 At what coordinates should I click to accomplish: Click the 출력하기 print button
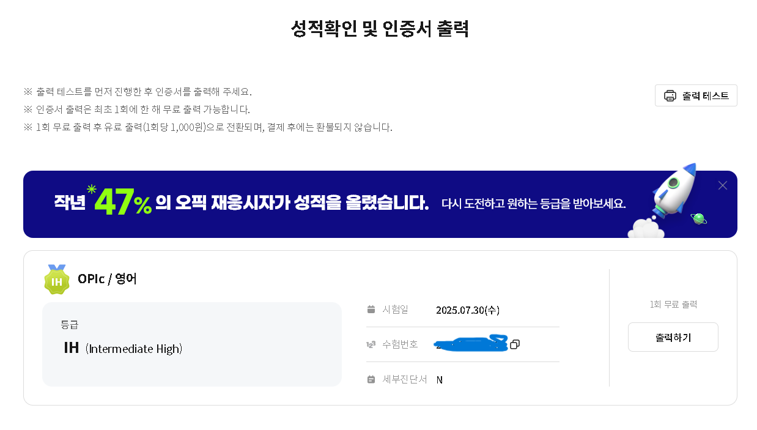(x=673, y=337)
